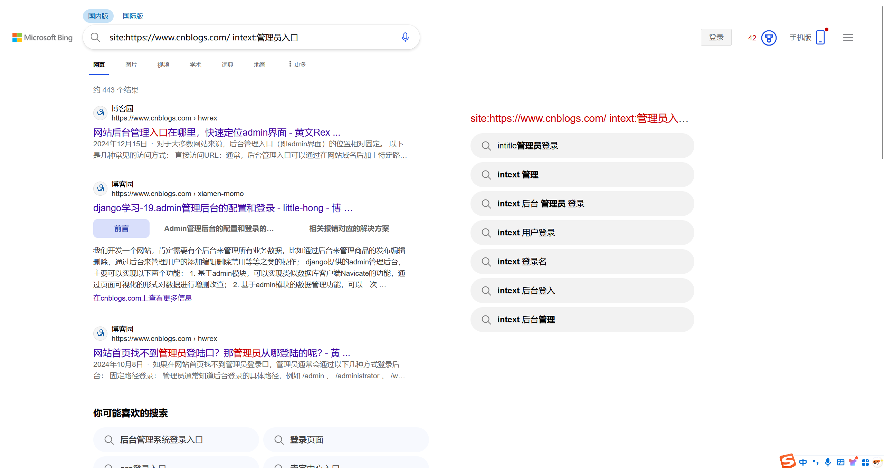Expand suggestion intext 后台管理 on right panel

[x=582, y=319]
